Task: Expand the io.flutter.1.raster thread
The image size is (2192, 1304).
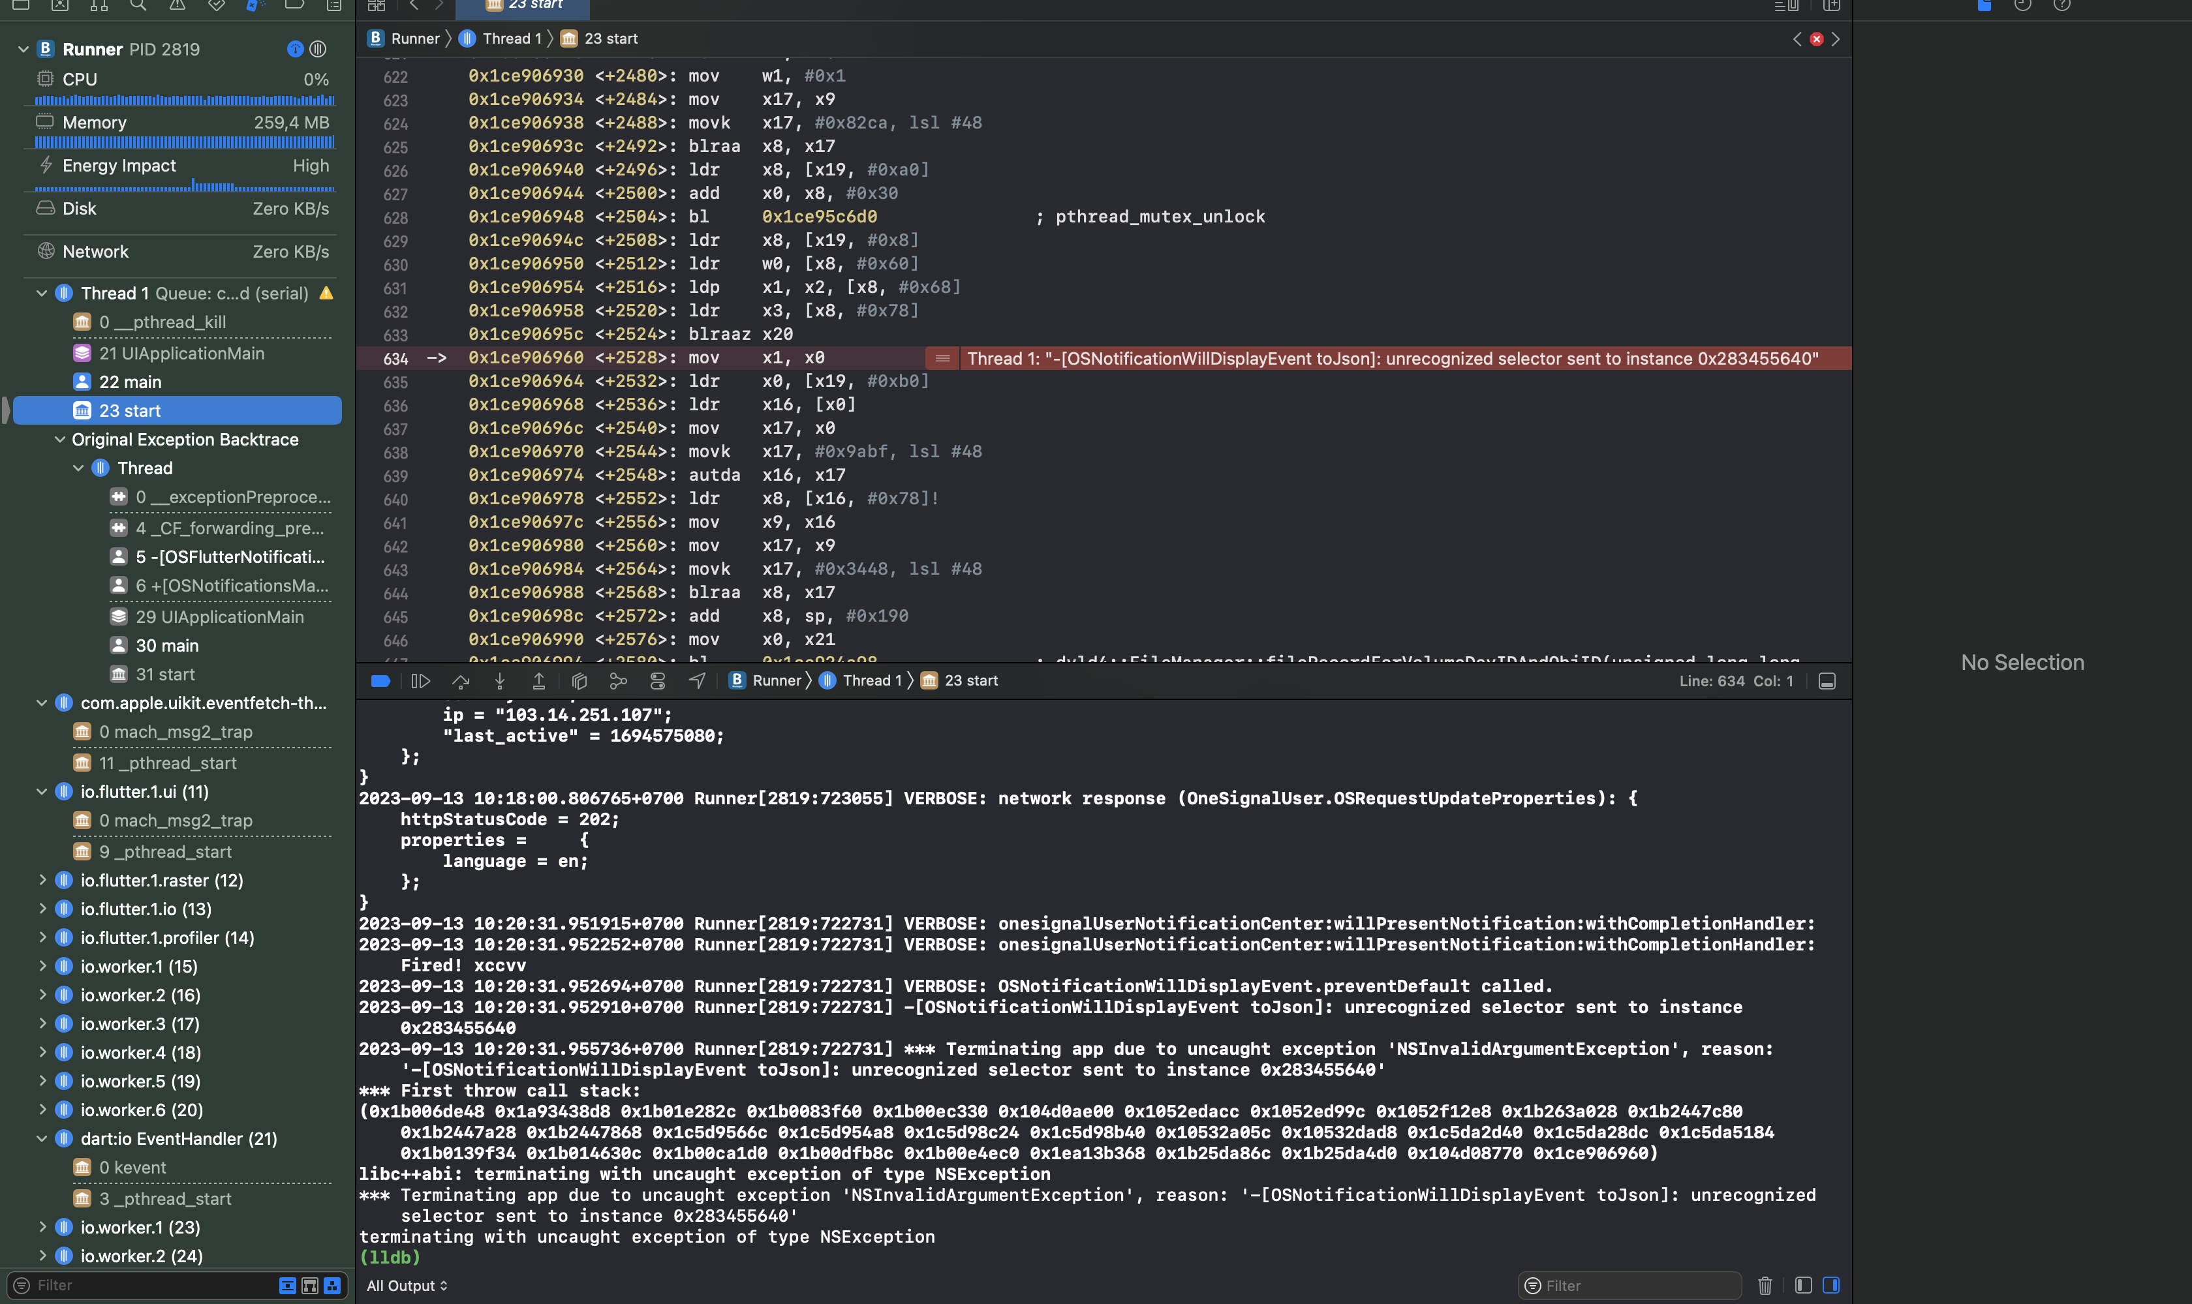Action: point(43,879)
